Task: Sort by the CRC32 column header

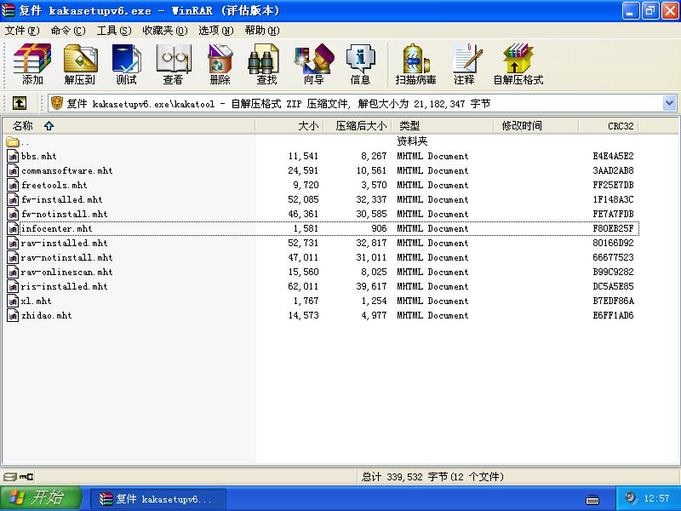Action: tap(609, 126)
